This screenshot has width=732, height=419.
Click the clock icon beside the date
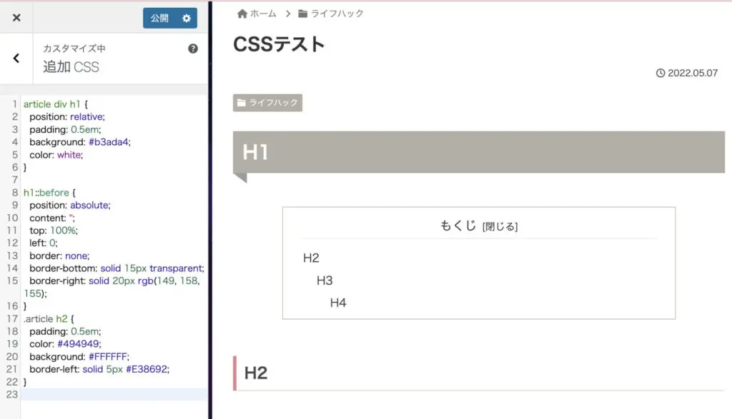660,74
